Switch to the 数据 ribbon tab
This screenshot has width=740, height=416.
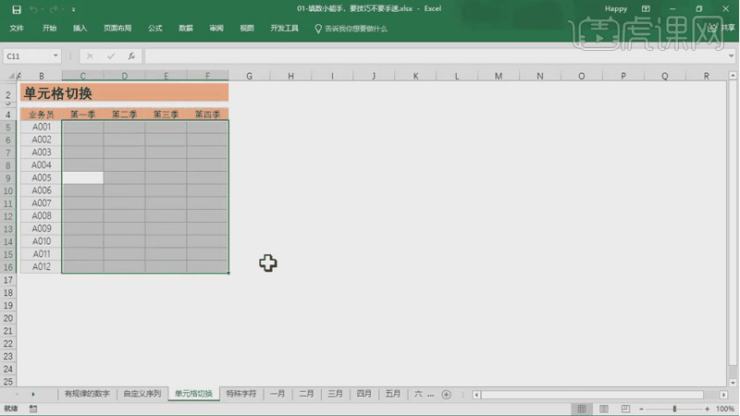(186, 29)
